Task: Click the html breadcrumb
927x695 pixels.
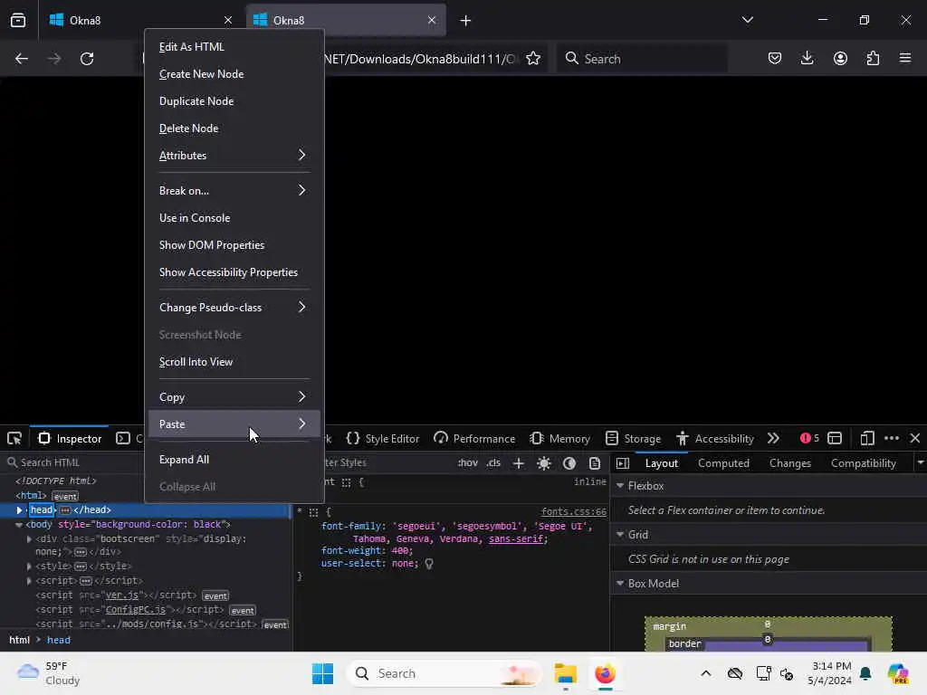Action: pyautogui.click(x=19, y=640)
